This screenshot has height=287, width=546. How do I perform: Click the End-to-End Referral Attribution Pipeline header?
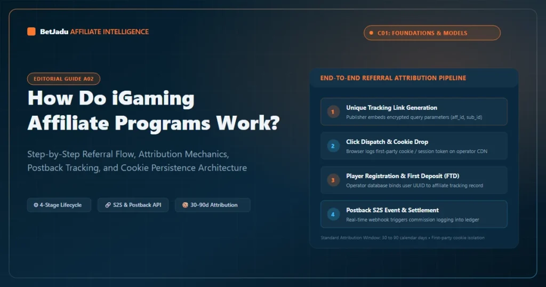tap(393, 78)
